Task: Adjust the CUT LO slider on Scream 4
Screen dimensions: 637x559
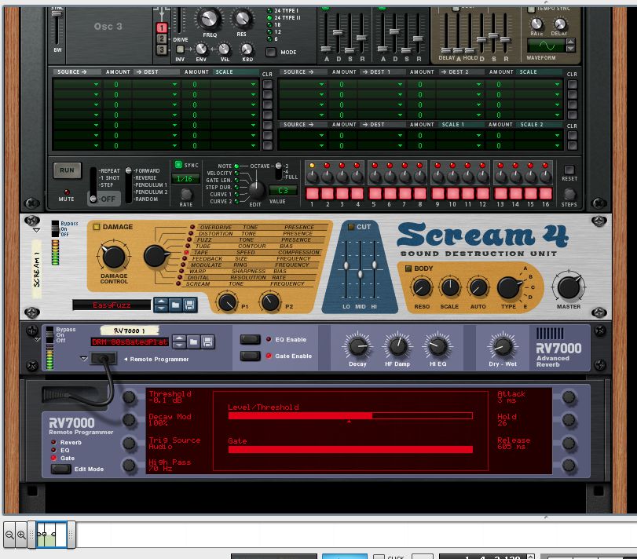Action: (x=346, y=266)
